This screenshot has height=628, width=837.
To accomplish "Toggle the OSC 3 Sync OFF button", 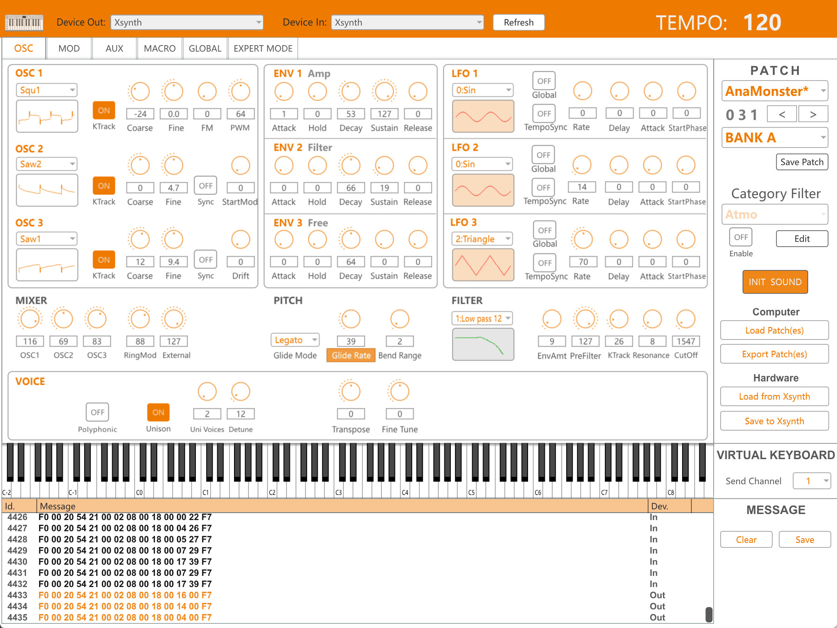I will coord(206,260).
